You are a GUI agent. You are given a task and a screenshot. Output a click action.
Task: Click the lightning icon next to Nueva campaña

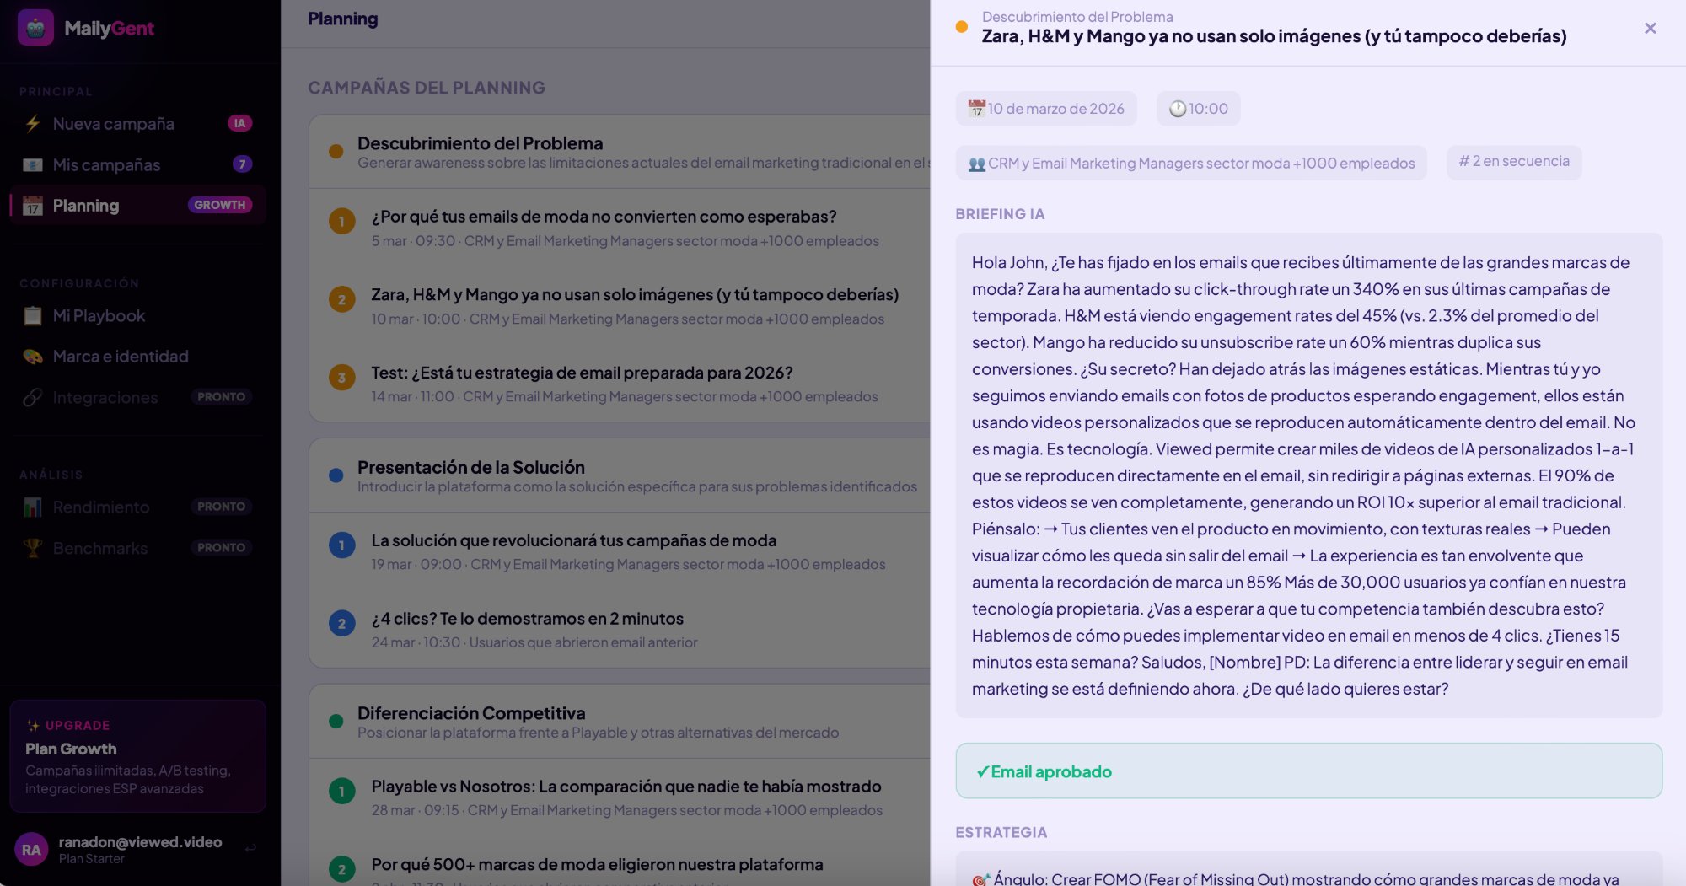pyautogui.click(x=33, y=124)
